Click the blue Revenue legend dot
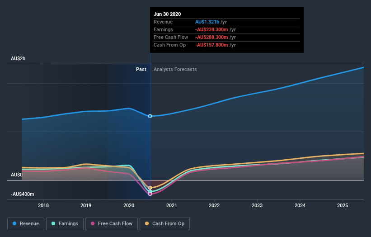The height and width of the screenshot is (237, 371). [x=14, y=223]
